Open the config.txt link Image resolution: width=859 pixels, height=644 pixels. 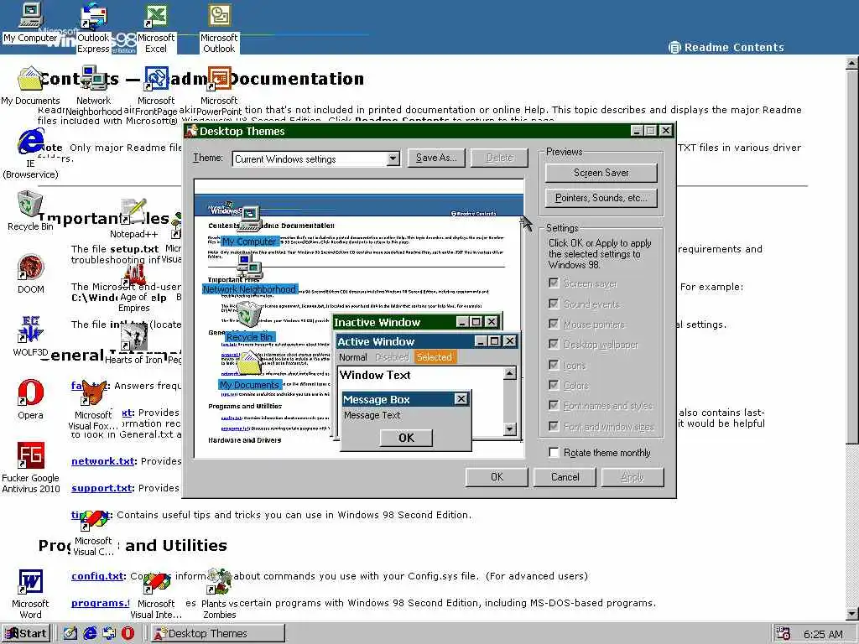(98, 576)
